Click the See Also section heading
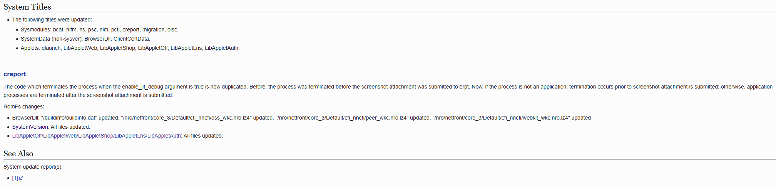This screenshot has width=776, height=187. 18,154
